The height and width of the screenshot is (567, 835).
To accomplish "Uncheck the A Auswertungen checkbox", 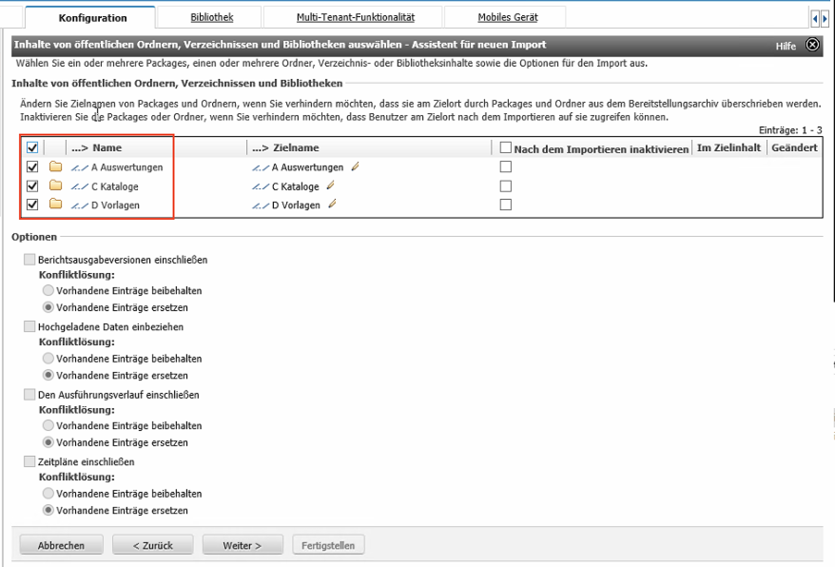I will click(32, 167).
